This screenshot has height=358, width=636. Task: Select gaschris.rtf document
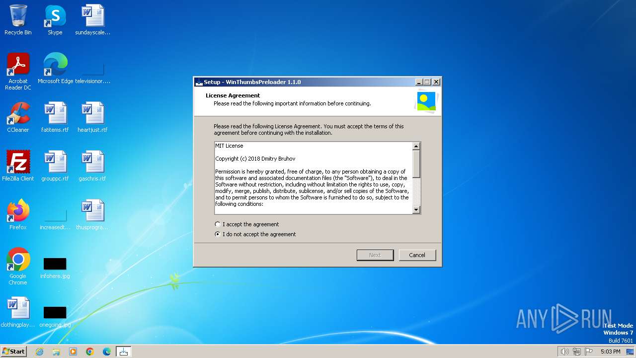[93, 166]
